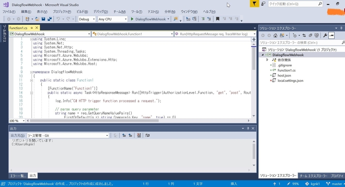The height and width of the screenshot is (187, 345).
Task: Open the ビルド(B) menu
Action: (82, 12)
